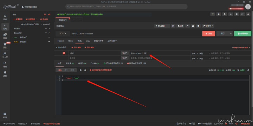Click the share arrow icon in interface toolbar
The height and width of the screenshot is (126, 253).
click(188, 26)
